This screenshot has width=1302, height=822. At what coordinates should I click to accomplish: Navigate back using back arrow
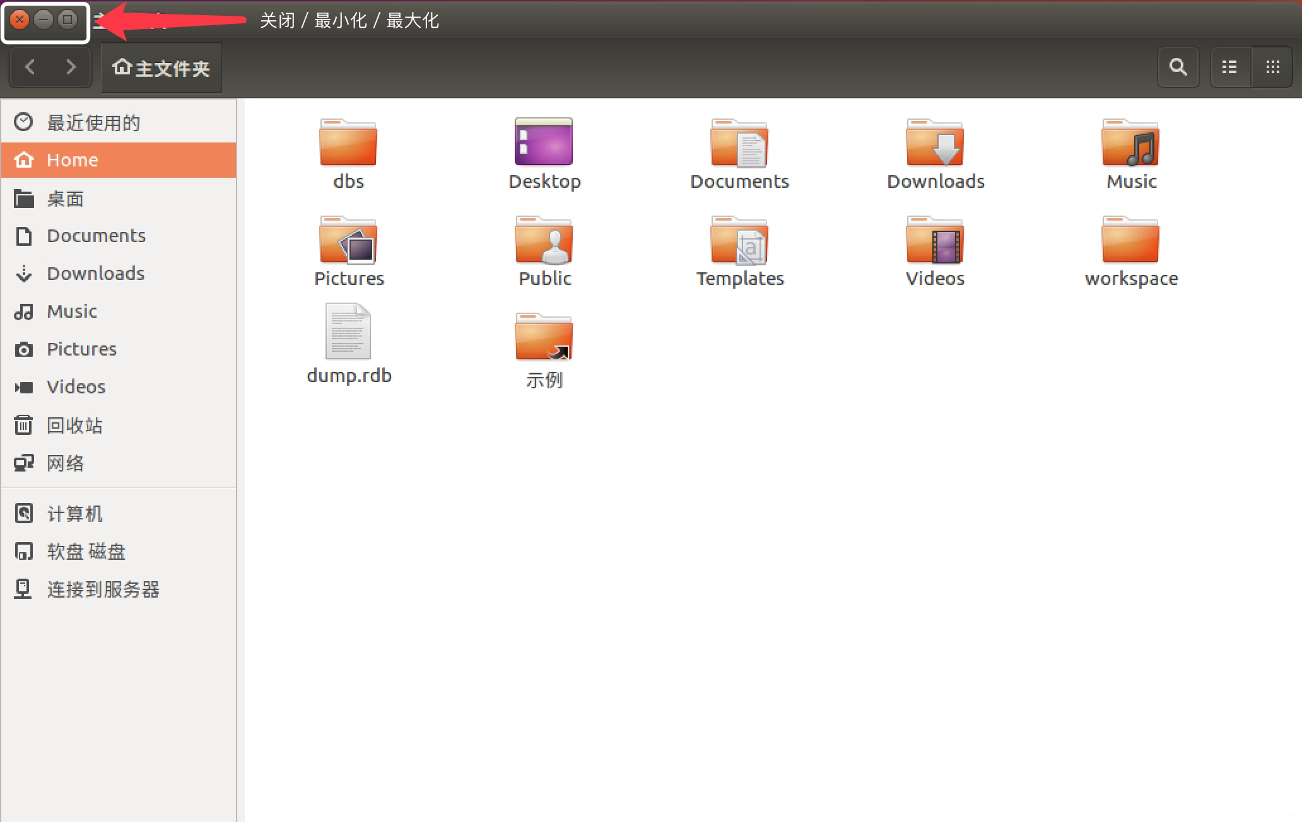tap(32, 67)
